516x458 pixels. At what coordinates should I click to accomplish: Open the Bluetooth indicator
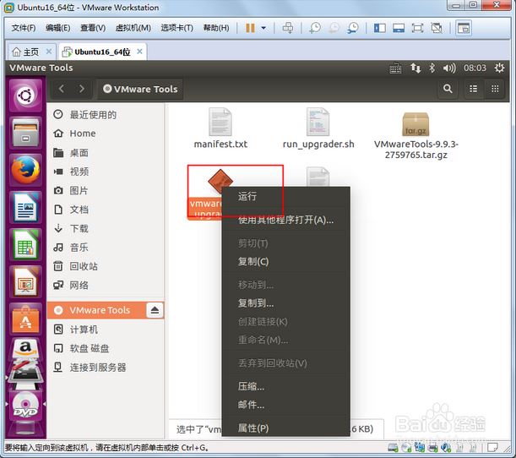coord(432,68)
